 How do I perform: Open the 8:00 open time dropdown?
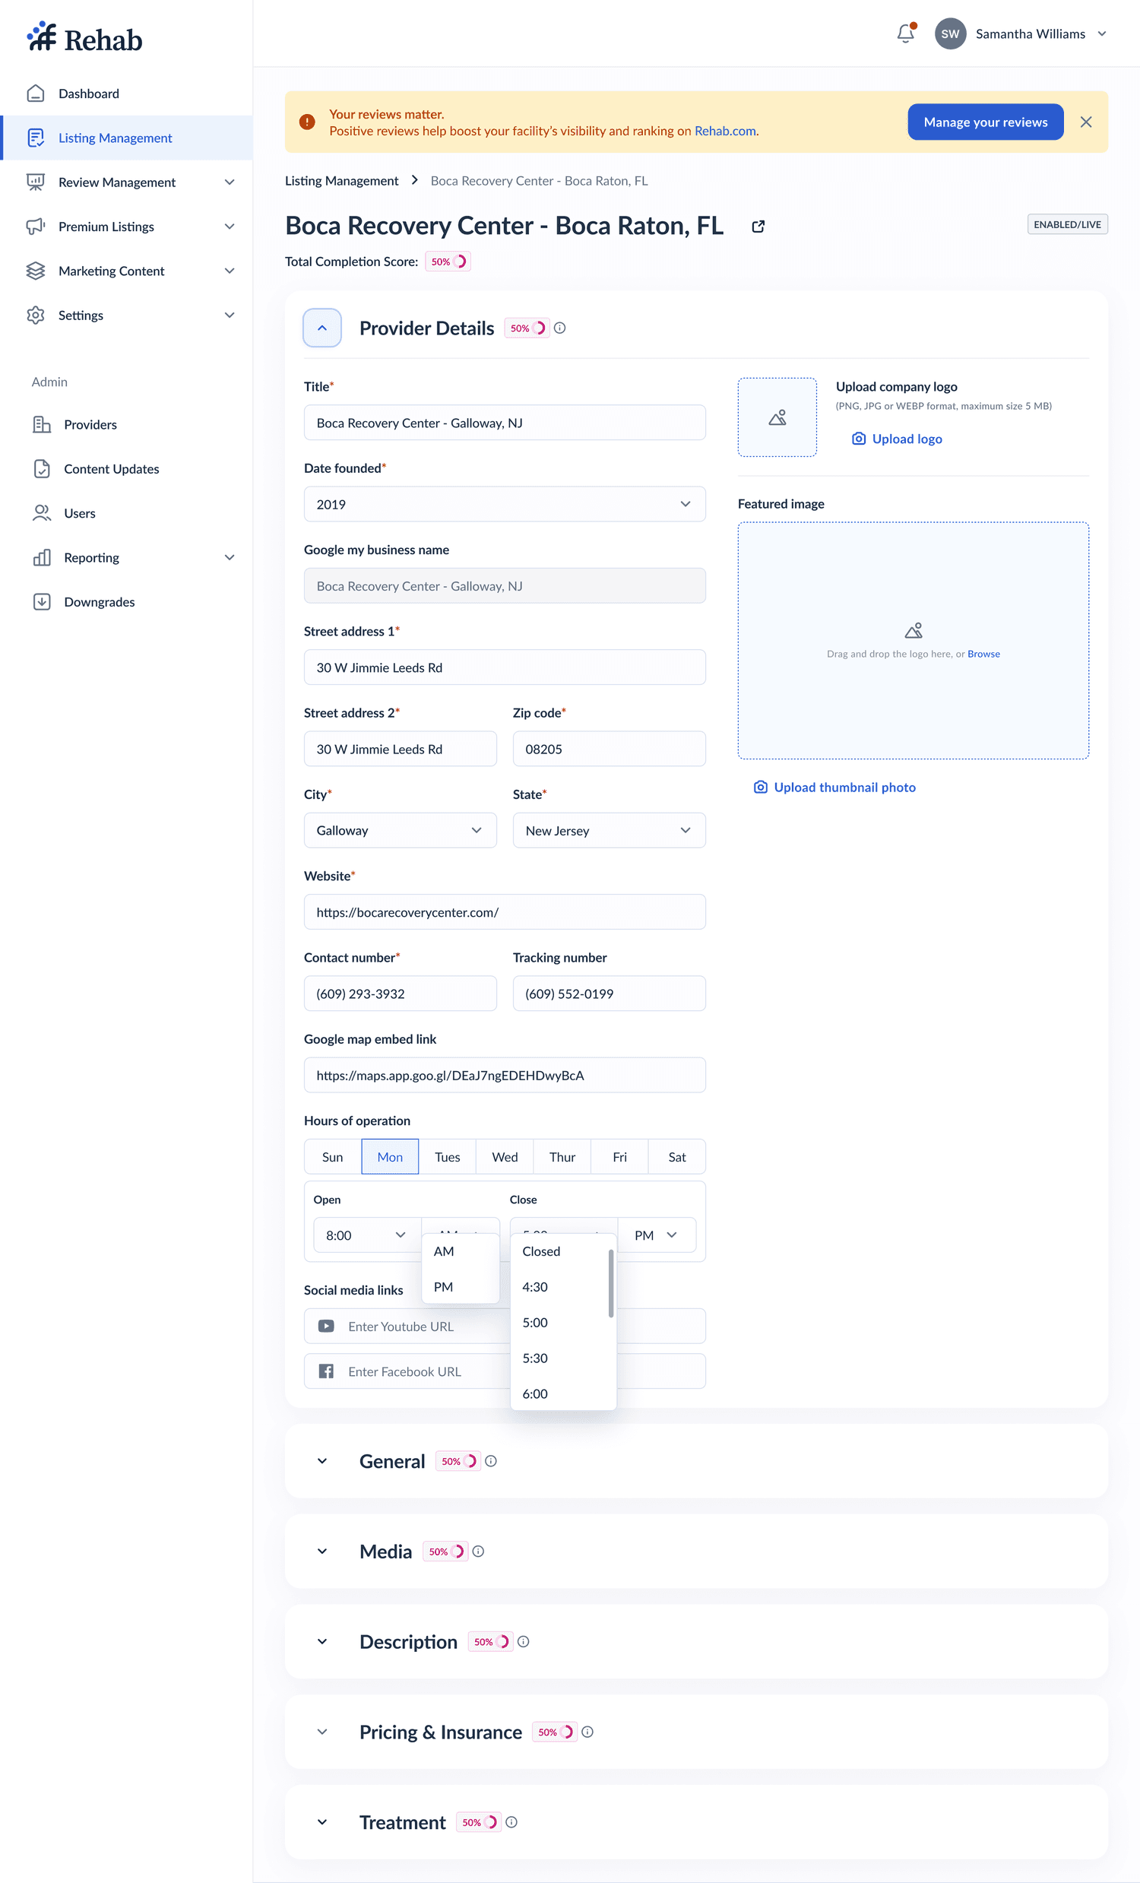pyautogui.click(x=367, y=1235)
